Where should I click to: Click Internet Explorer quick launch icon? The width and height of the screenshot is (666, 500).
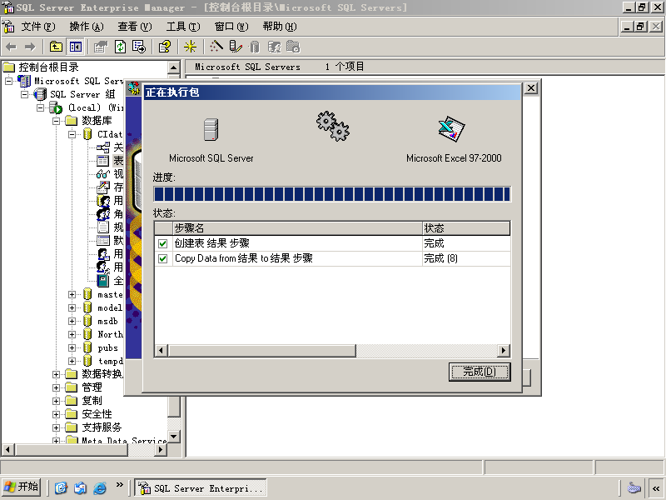[100, 487]
